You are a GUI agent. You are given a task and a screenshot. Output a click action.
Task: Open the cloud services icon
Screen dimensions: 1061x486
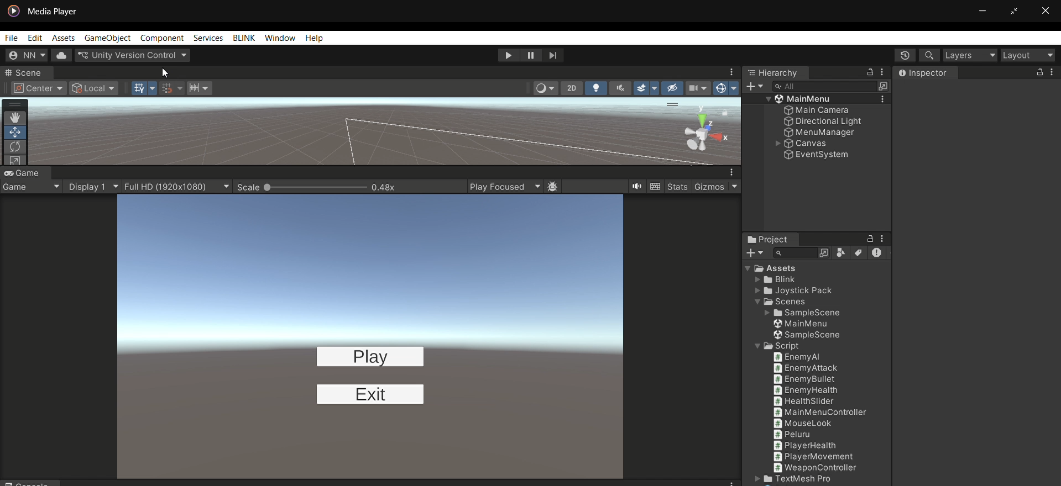[x=61, y=55]
